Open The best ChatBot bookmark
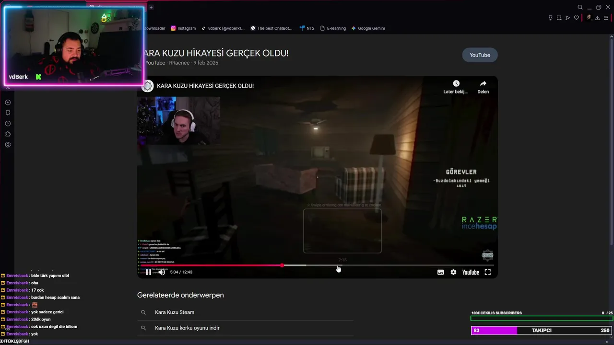 pyautogui.click(x=272, y=28)
